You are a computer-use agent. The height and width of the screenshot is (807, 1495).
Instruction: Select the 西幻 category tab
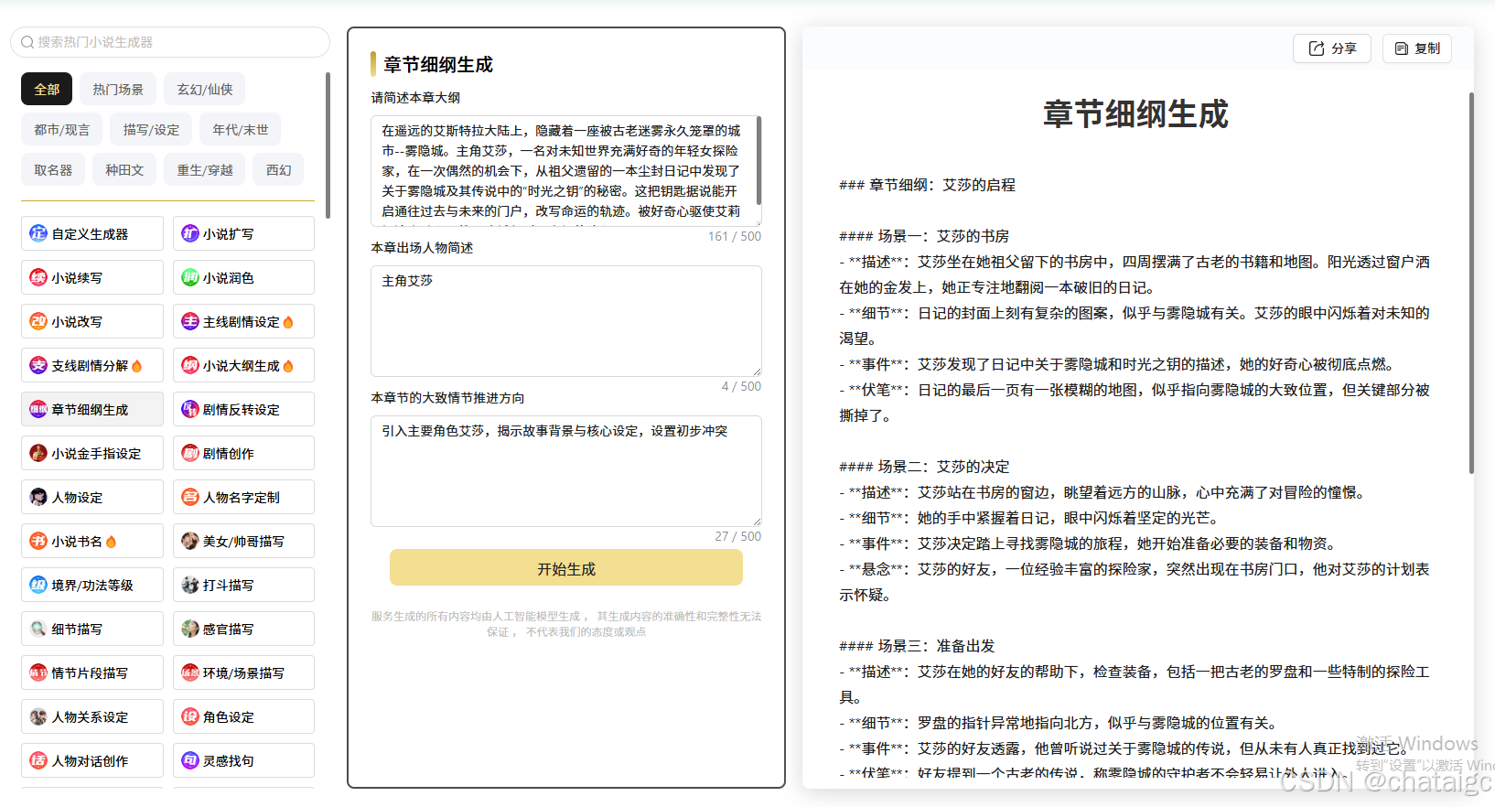pyautogui.click(x=279, y=169)
